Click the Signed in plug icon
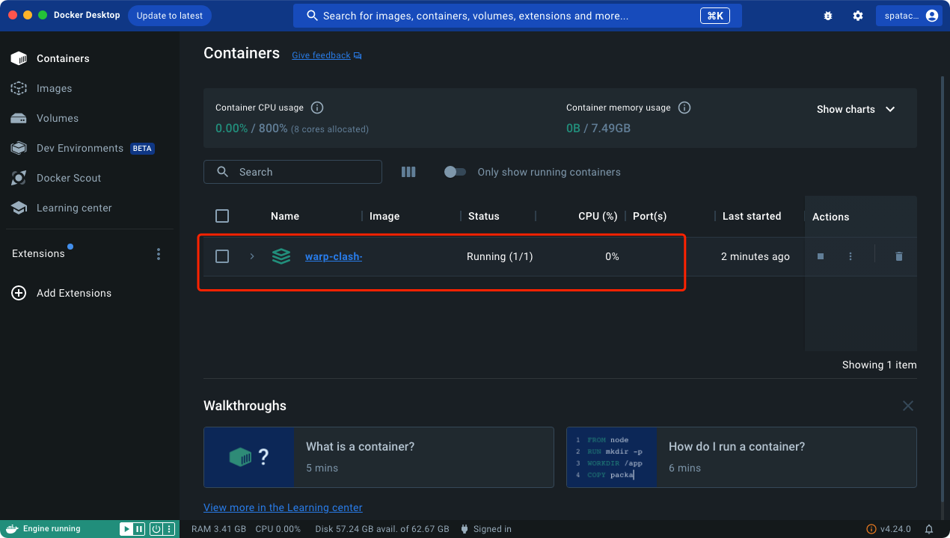 465,529
